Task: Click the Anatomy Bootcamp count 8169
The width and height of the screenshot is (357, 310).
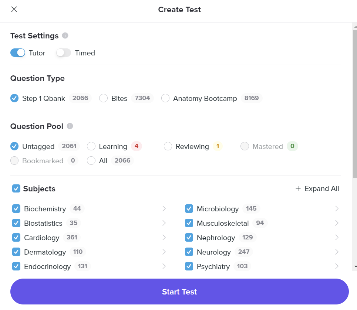Action: point(252,98)
